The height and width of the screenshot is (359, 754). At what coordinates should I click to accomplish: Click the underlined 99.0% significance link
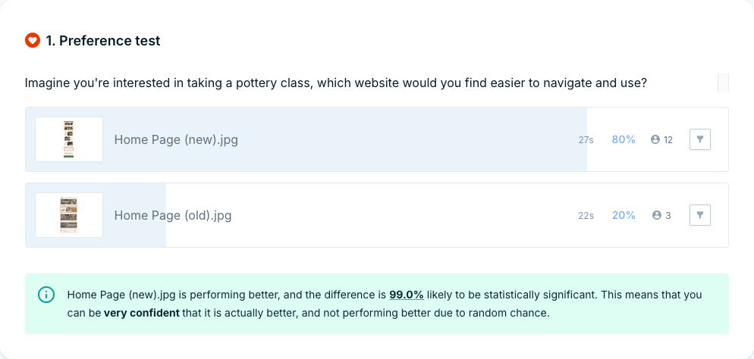406,295
